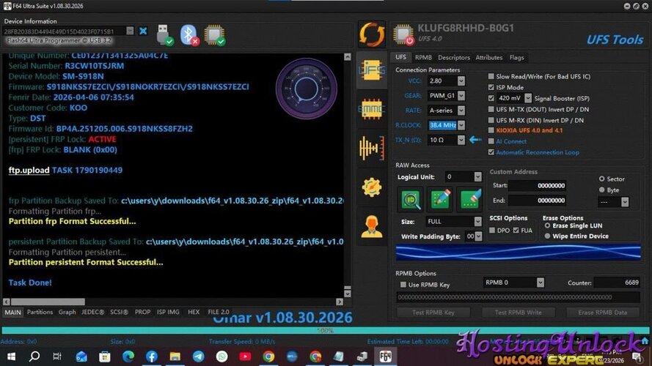Select Erase Single LUN option
The width and height of the screenshot is (652, 366).
548,225
